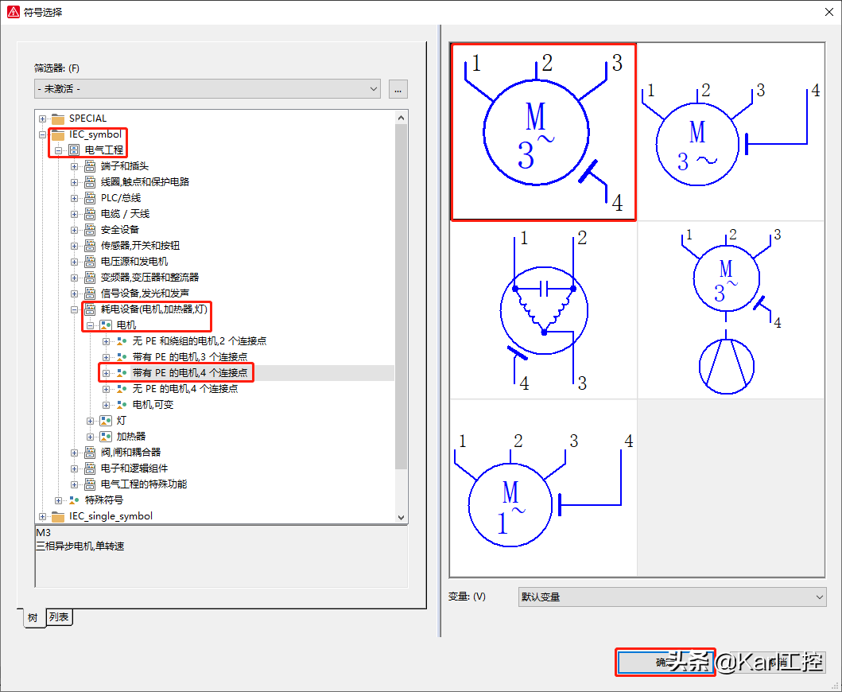Expand the 传感器,开关和按钮 node
842x692 pixels.
pyautogui.click(x=75, y=246)
